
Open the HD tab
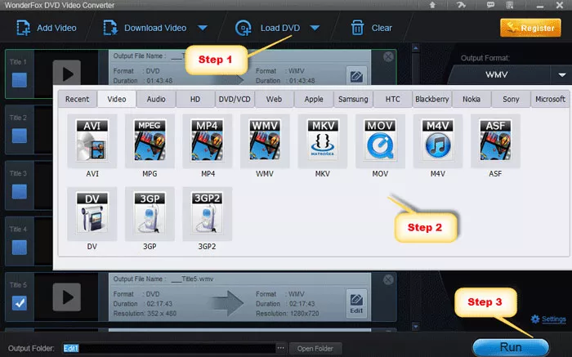tap(195, 99)
